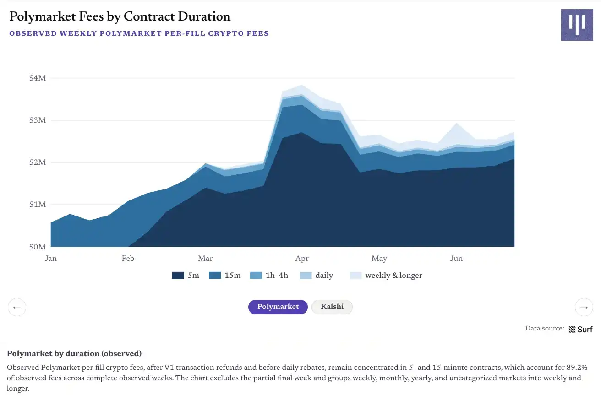
Task: Click the purple logo icon at top right
Action: coord(577,25)
